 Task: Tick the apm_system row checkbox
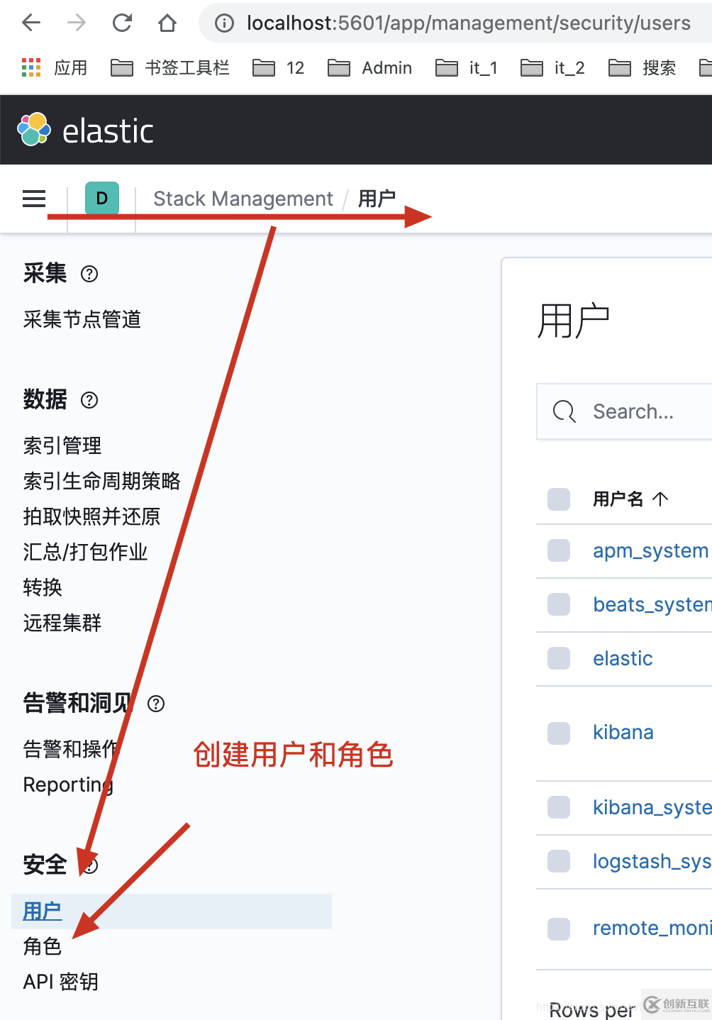[559, 550]
